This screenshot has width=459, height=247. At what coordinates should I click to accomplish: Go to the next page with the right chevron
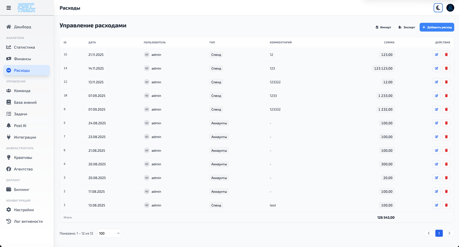[x=449, y=233]
